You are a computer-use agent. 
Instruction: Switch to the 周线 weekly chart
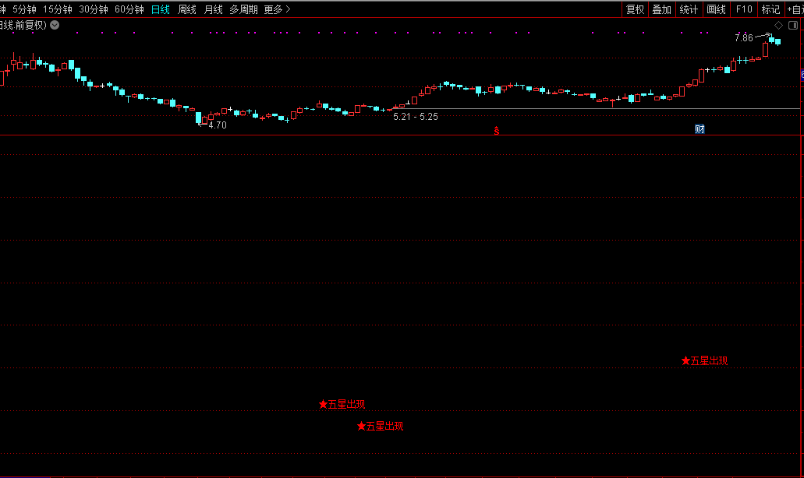coord(187,9)
